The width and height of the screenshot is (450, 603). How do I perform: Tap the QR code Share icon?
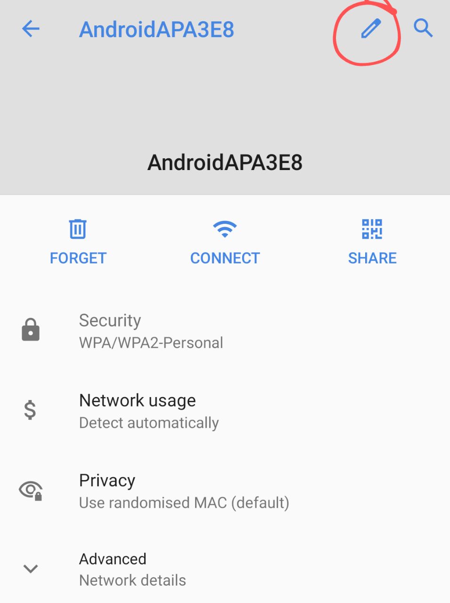click(x=372, y=229)
